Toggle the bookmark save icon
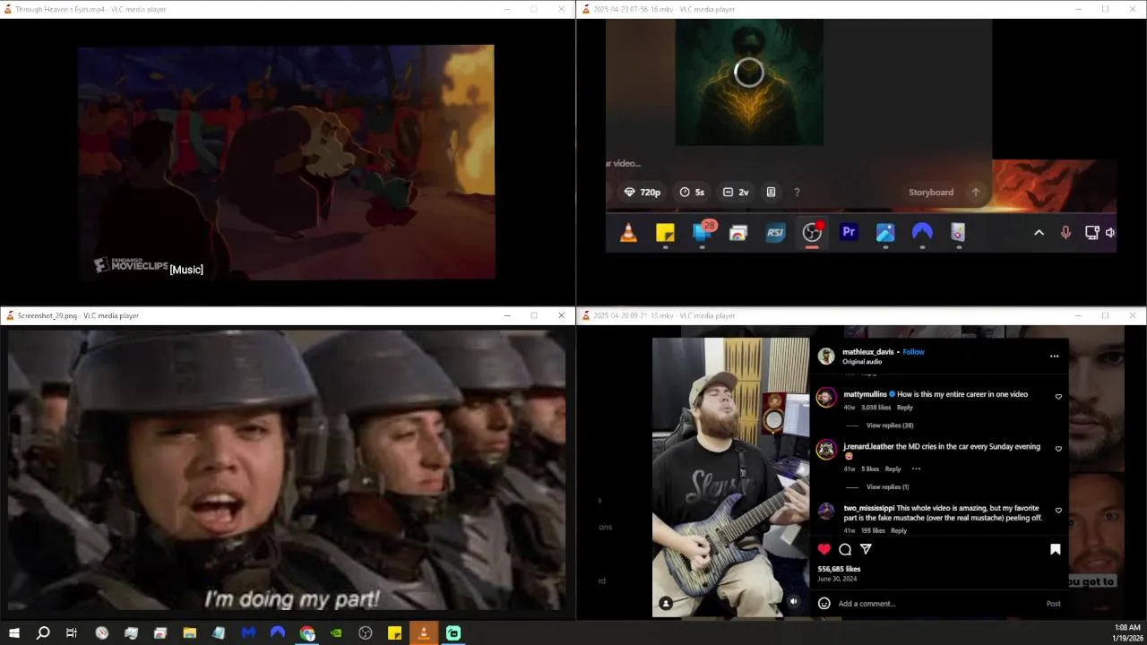 [x=1055, y=549]
